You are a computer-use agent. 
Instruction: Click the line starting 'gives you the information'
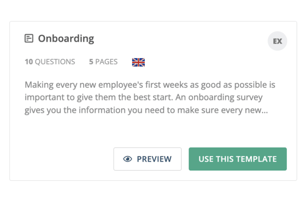pyautogui.click(x=146, y=110)
